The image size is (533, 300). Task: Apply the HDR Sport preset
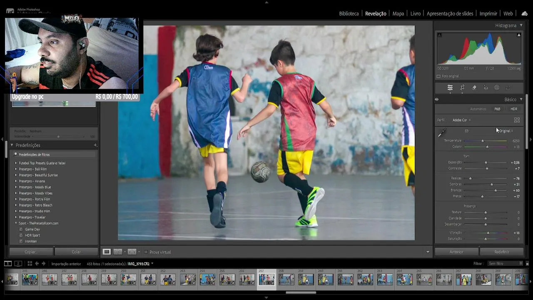[x=32, y=235]
